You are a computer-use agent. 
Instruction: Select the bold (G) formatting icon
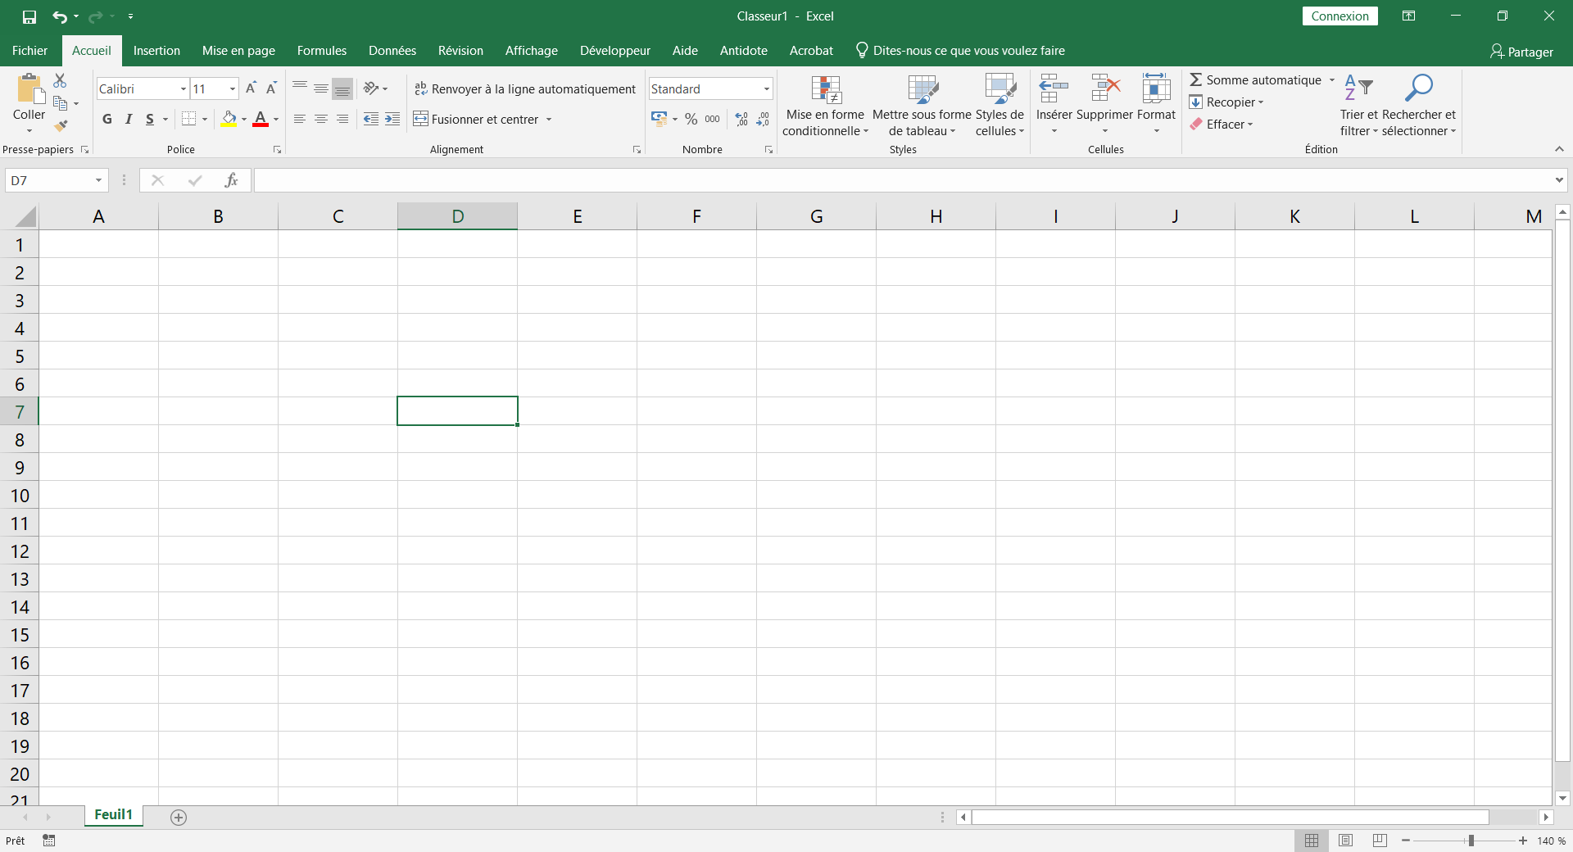pyautogui.click(x=107, y=119)
